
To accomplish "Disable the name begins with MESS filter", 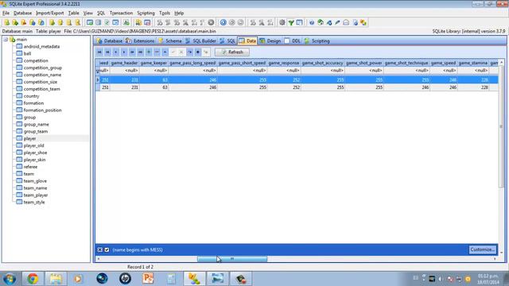I will [x=107, y=249].
